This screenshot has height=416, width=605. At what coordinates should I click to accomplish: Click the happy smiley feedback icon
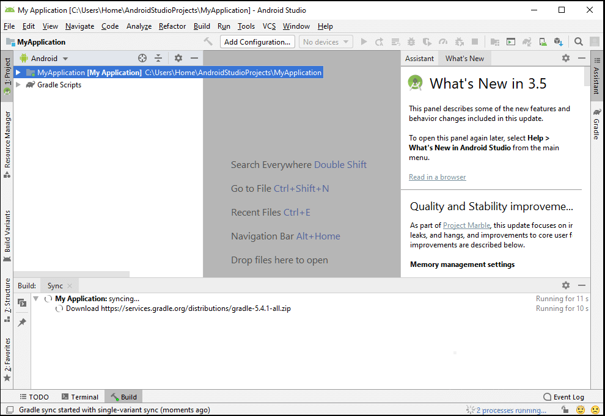point(581,409)
